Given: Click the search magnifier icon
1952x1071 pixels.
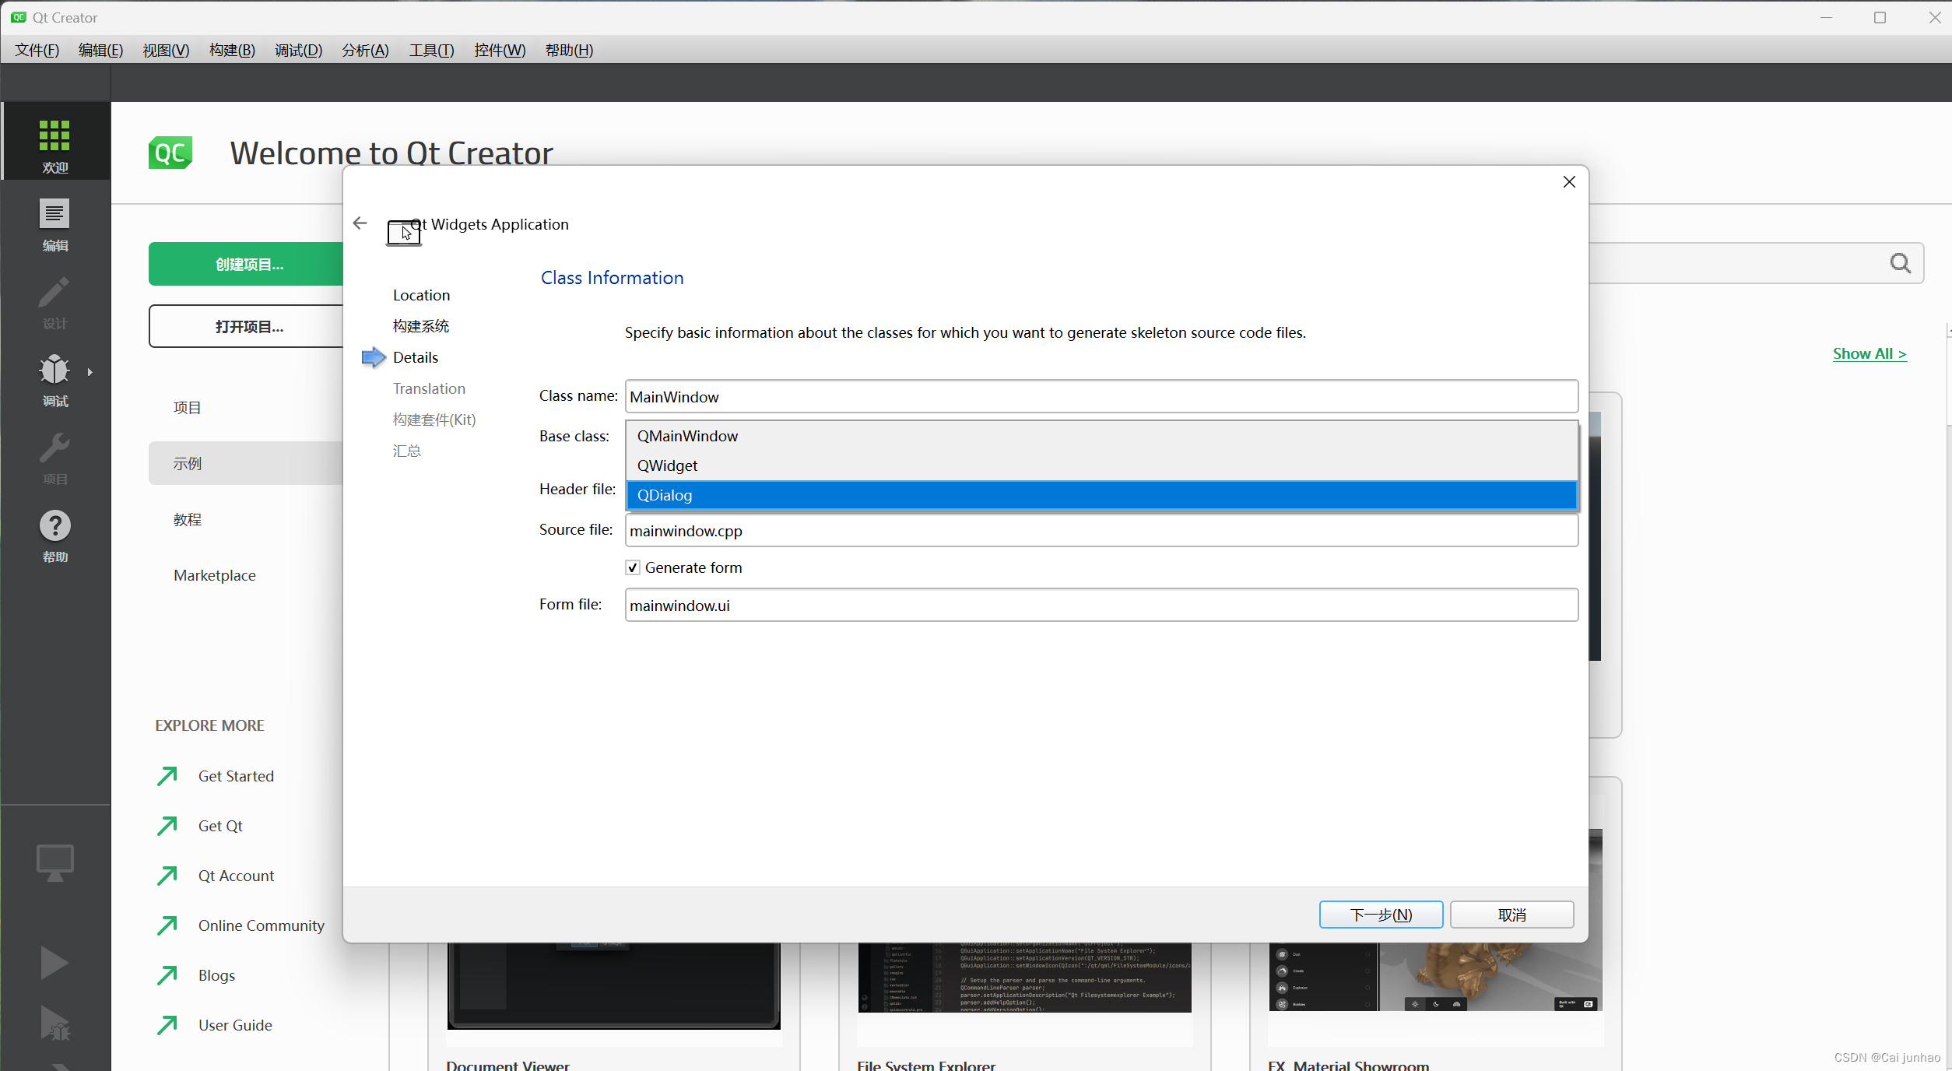Looking at the screenshot, I should (x=1900, y=263).
